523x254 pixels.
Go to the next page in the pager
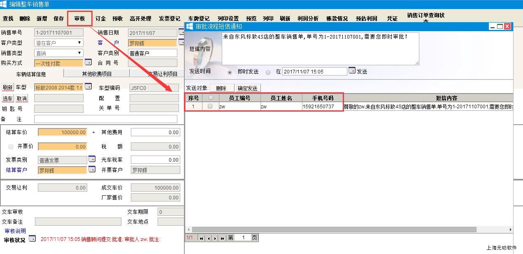(x=215, y=238)
